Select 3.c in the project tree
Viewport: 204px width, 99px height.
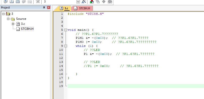click(23, 24)
